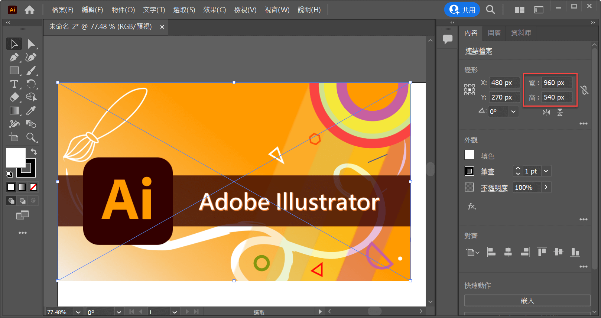Click the 共用 share button
This screenshot has width=601, height=318.
(462, 10)
